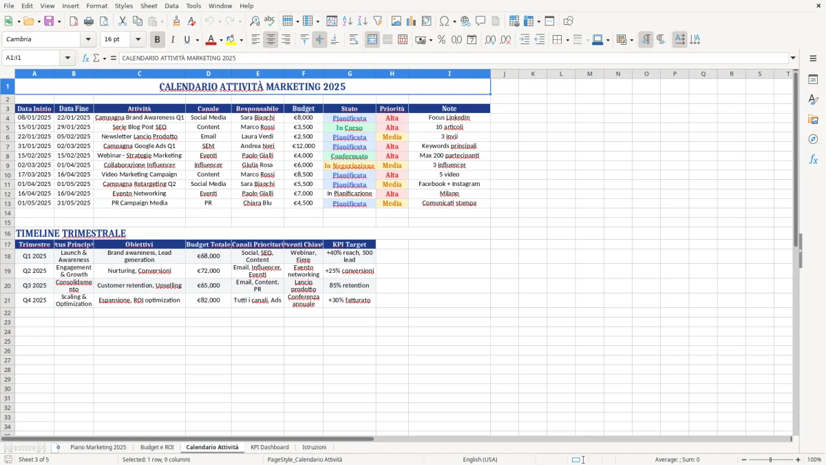Image resolution: width=826 pixels, height=465 pixels.
Task: Toggle bold formatting
Action: tap(157, 39)
